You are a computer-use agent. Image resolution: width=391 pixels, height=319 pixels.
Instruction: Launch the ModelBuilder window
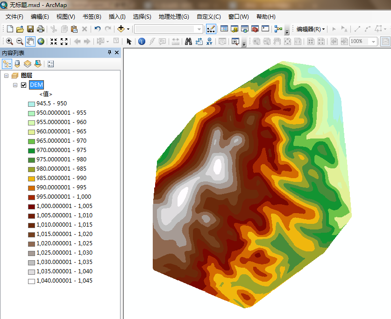pos(278,29)
